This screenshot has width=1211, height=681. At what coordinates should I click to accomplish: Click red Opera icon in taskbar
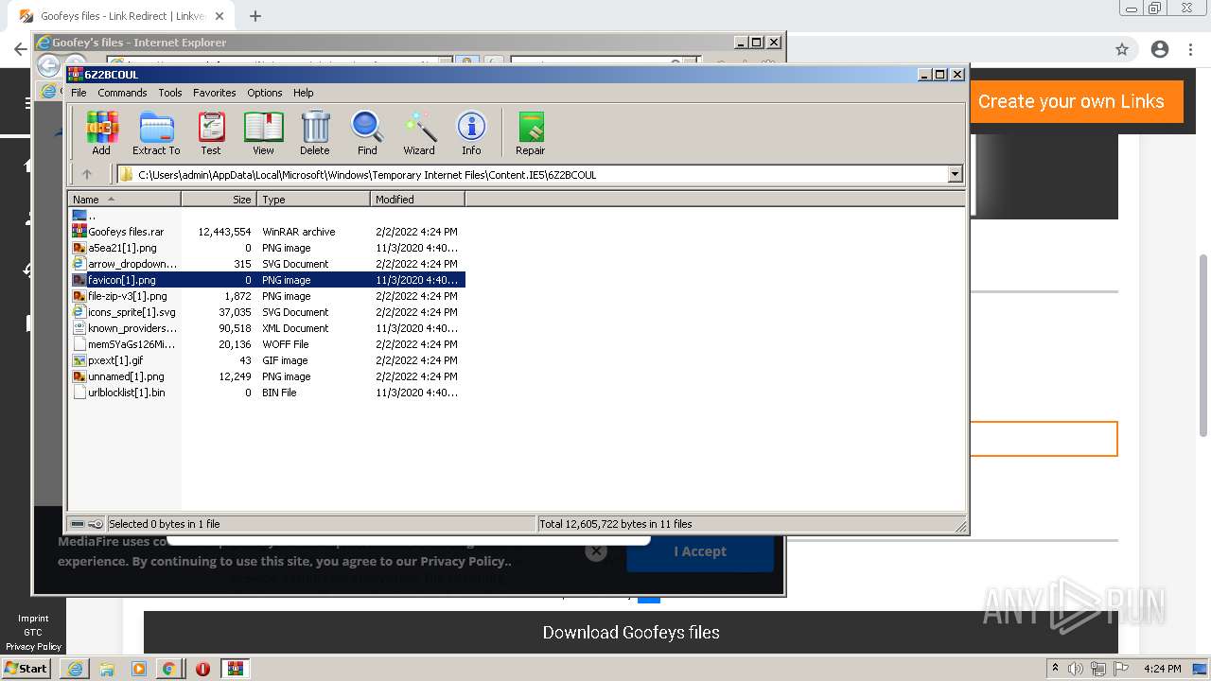tap(202, 669)
